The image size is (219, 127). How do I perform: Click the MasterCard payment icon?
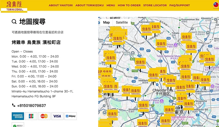click(x=44, y=116)
